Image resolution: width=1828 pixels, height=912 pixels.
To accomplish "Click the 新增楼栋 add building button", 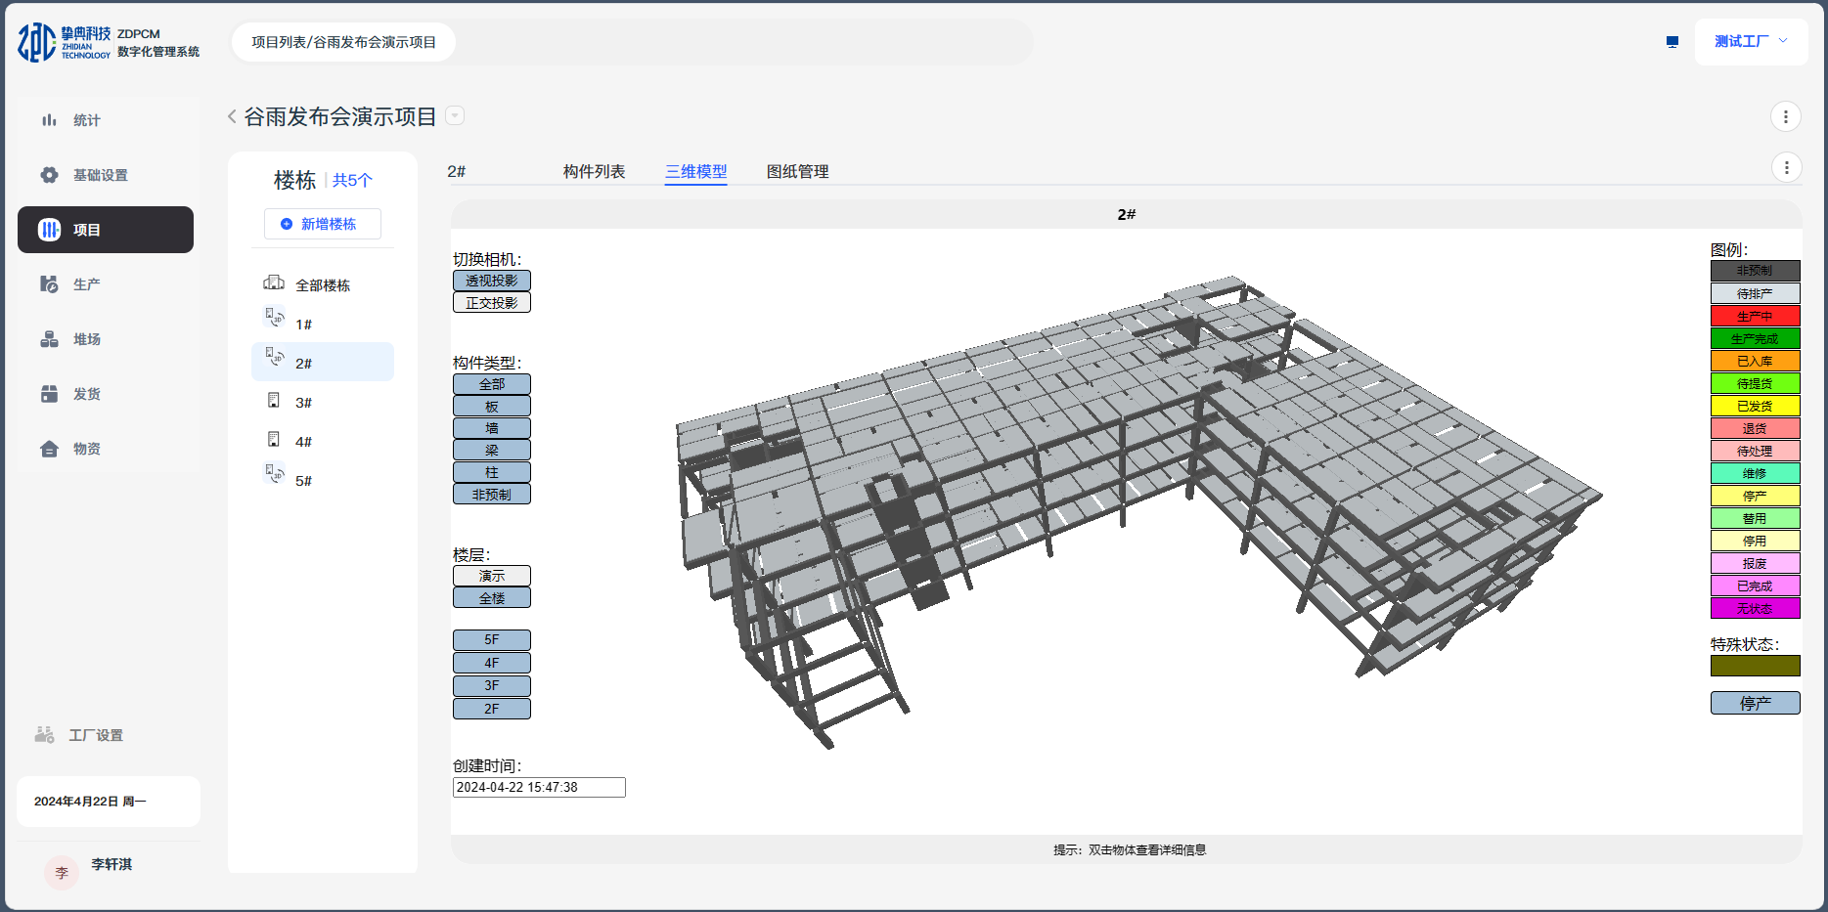I will coord(322,224).
